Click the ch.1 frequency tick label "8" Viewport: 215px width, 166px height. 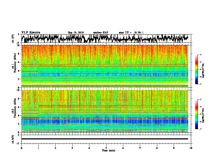pyautogui.click(x=19, y=54)
